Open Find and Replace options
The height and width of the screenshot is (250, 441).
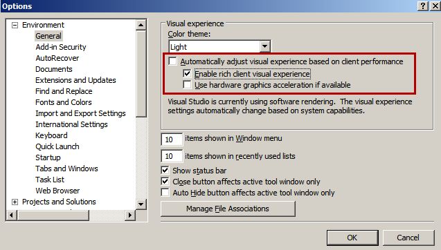(64, 91)
